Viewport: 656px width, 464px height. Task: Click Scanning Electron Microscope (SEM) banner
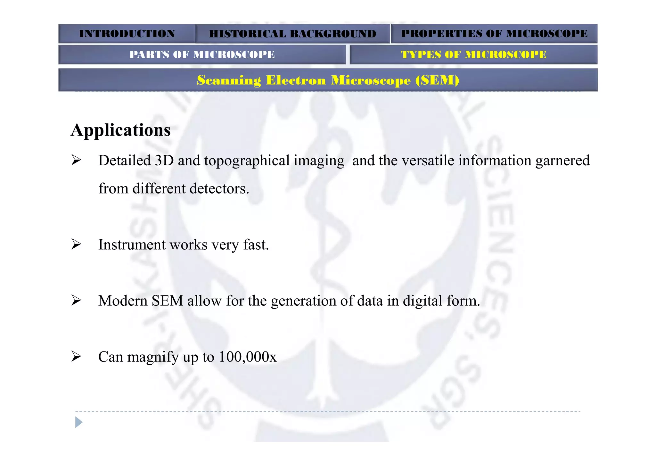(328, 80)
